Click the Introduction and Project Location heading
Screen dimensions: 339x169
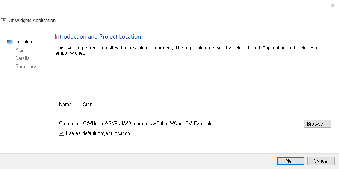click(x=98, y=37)
